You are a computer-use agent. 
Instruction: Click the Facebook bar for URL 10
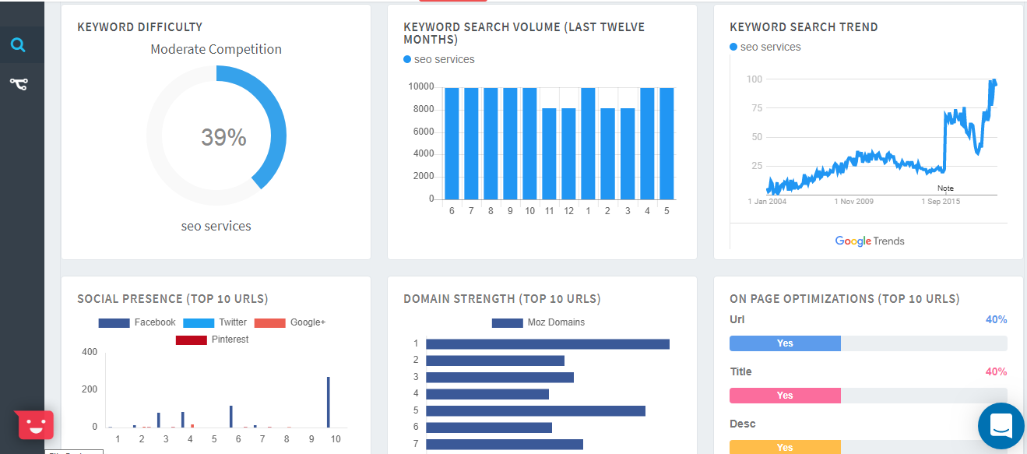[x=329, y=402]
